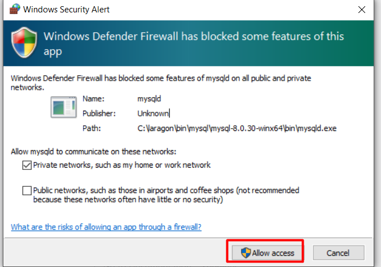Click the Path label
This screenshot has height=267, width=381.
point(91,128)
